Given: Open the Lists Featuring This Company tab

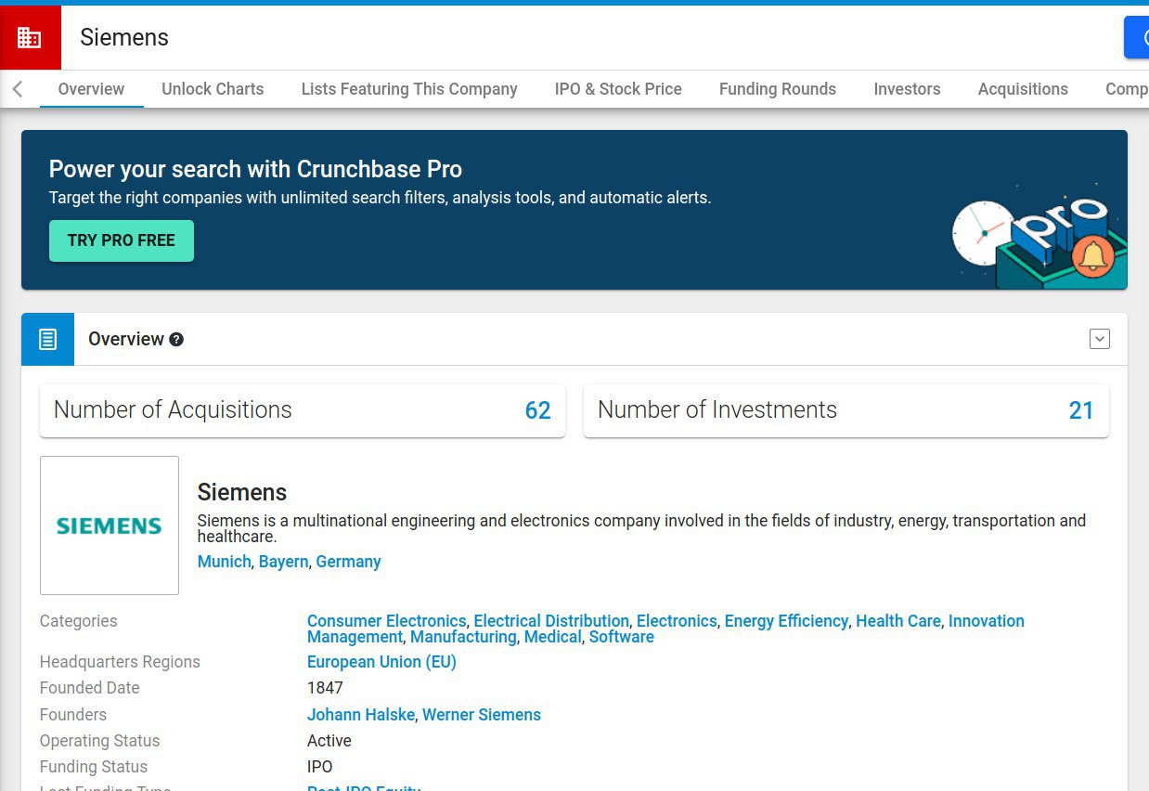Looking at the screenshot, I should click(409, 89).
